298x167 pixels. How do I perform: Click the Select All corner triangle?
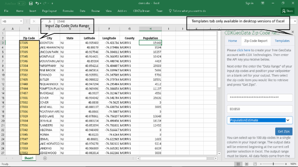pos(3,29)
